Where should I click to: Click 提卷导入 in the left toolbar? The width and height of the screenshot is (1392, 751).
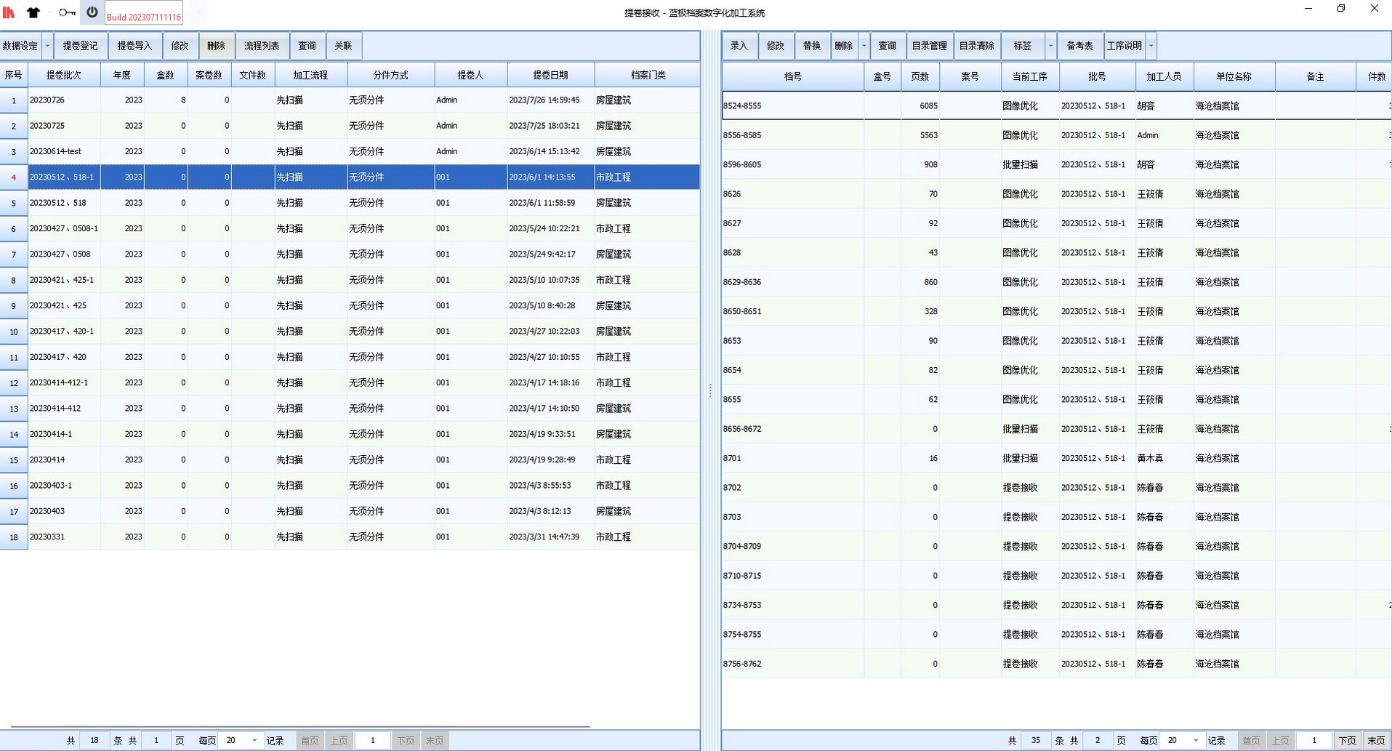click(134, 46)
